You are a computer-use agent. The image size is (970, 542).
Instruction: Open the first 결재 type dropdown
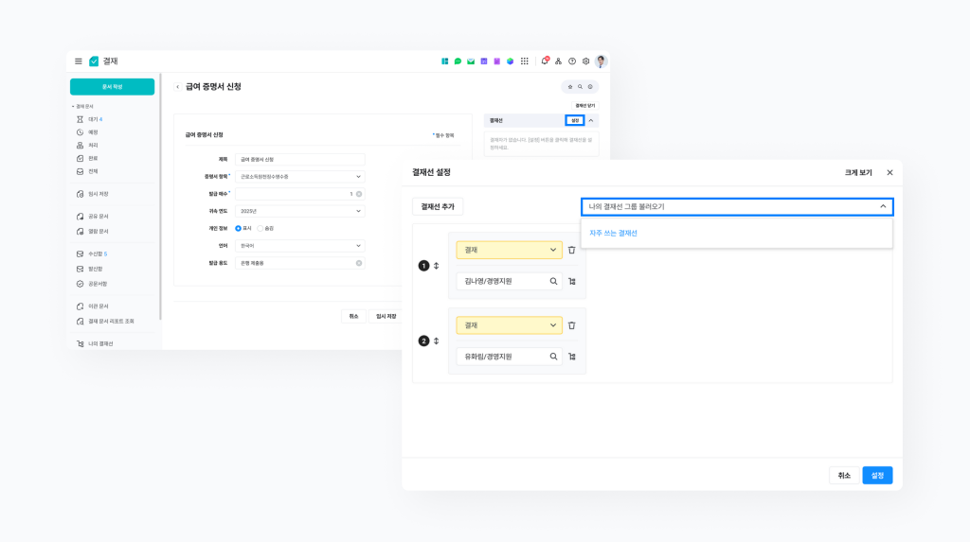tap(509, 250)
